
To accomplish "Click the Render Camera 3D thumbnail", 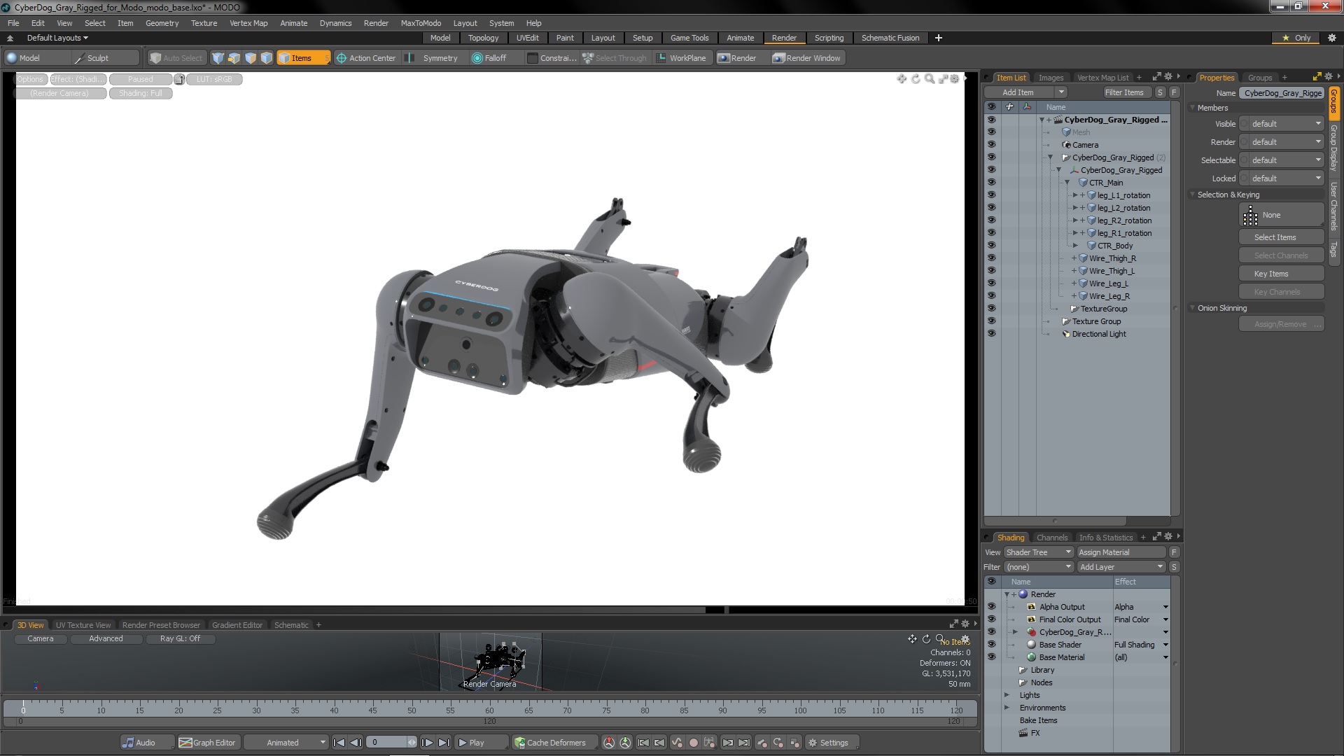I will click(490, 661).
